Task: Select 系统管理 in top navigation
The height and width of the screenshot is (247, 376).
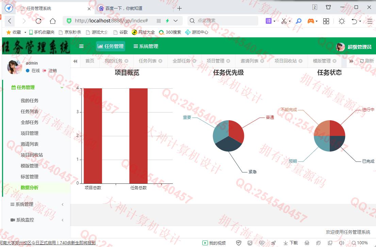Action: (x=146, y=46)
